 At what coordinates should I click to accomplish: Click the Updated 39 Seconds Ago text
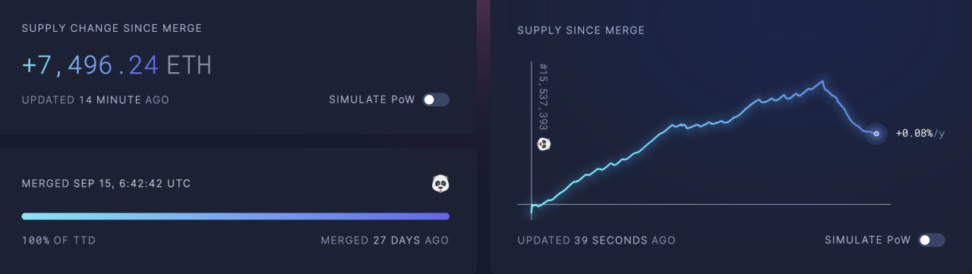[x=596, y=240]
